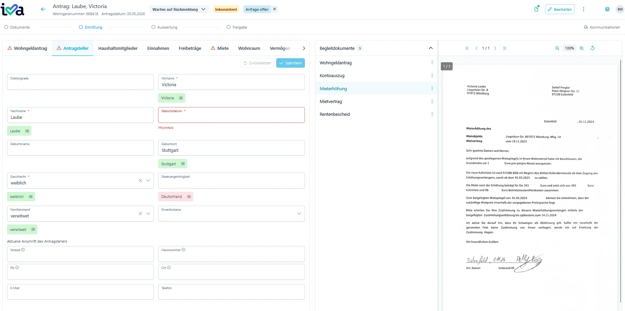
Task: Switch to the Einnahmen tab
Action: point(158,48)
